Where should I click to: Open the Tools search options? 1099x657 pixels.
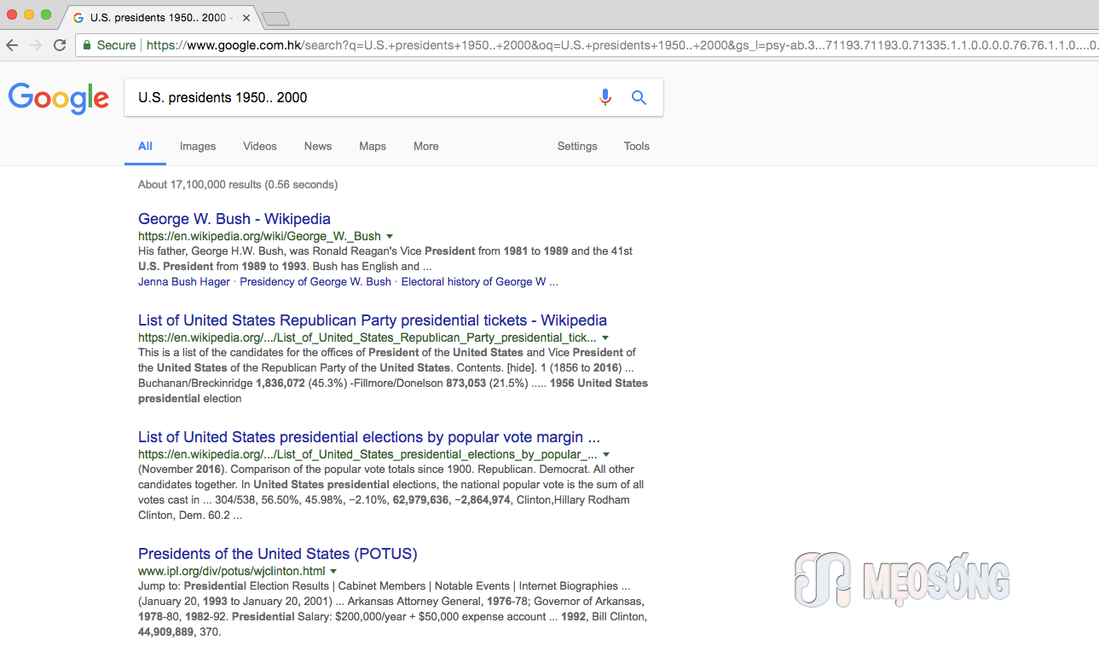click(x=637, y=147)
